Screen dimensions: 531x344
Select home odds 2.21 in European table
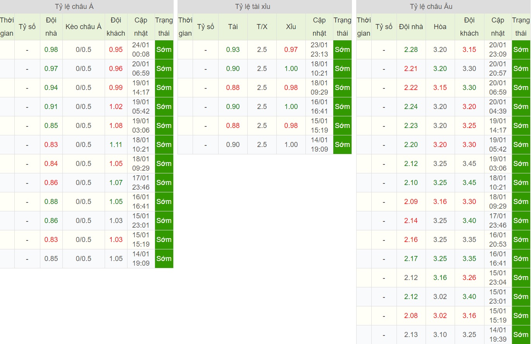[x=411, y=69]
